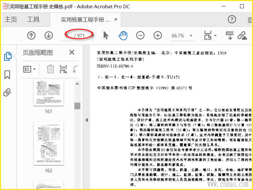The image size is (253, 190).
Task: Click the thumbnail scrollbar up arrow
Action: (77, 84)
